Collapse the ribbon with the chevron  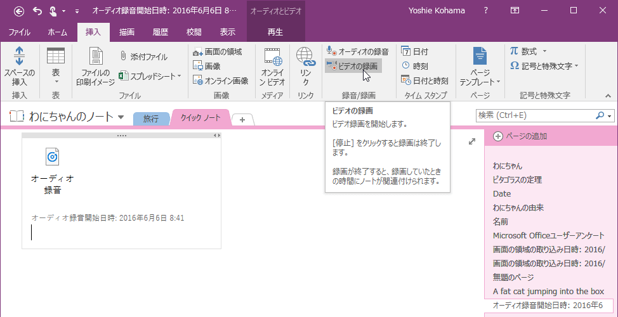608,96
